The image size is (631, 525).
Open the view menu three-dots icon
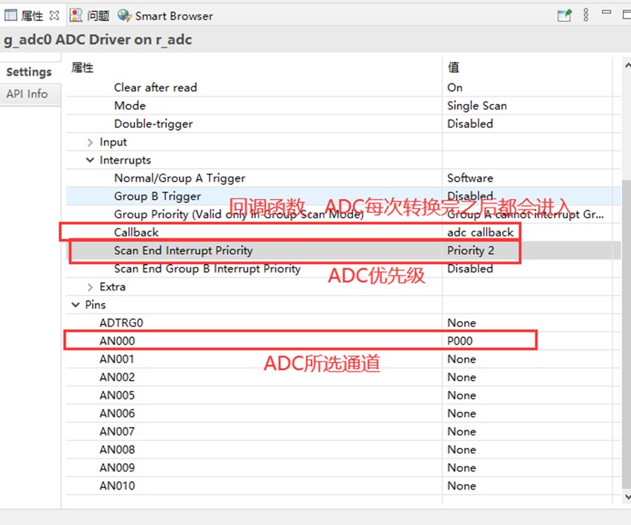pyautogui.click(x=586, y=15)
